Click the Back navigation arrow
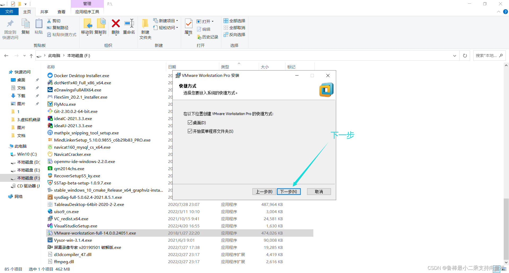Viewport: 509px width, 273px height. click(x=6, y=56)
